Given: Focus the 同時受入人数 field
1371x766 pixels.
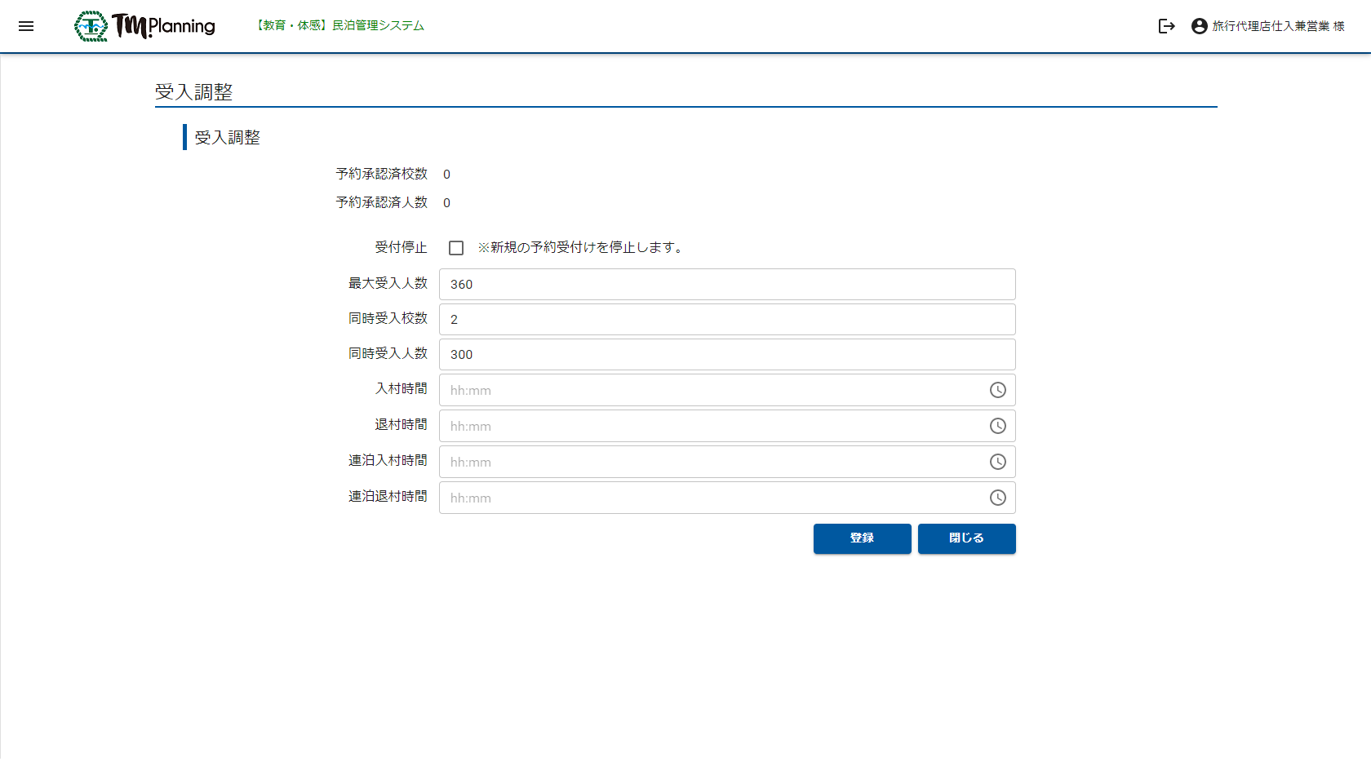Looking at the screenshot, I should 726,355.
